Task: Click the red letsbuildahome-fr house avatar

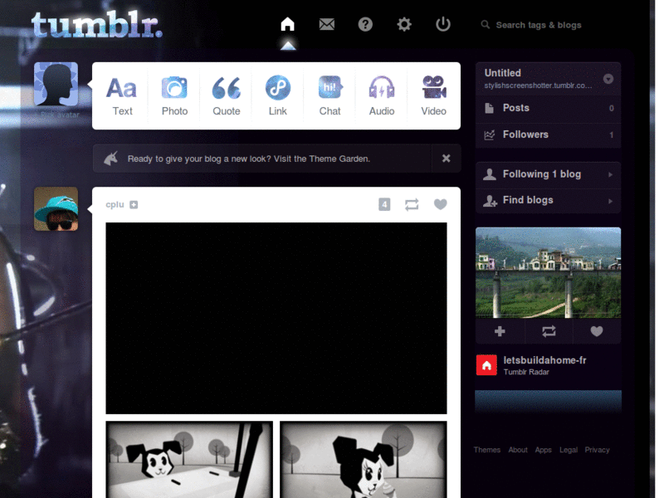Action: coord(486,365)
